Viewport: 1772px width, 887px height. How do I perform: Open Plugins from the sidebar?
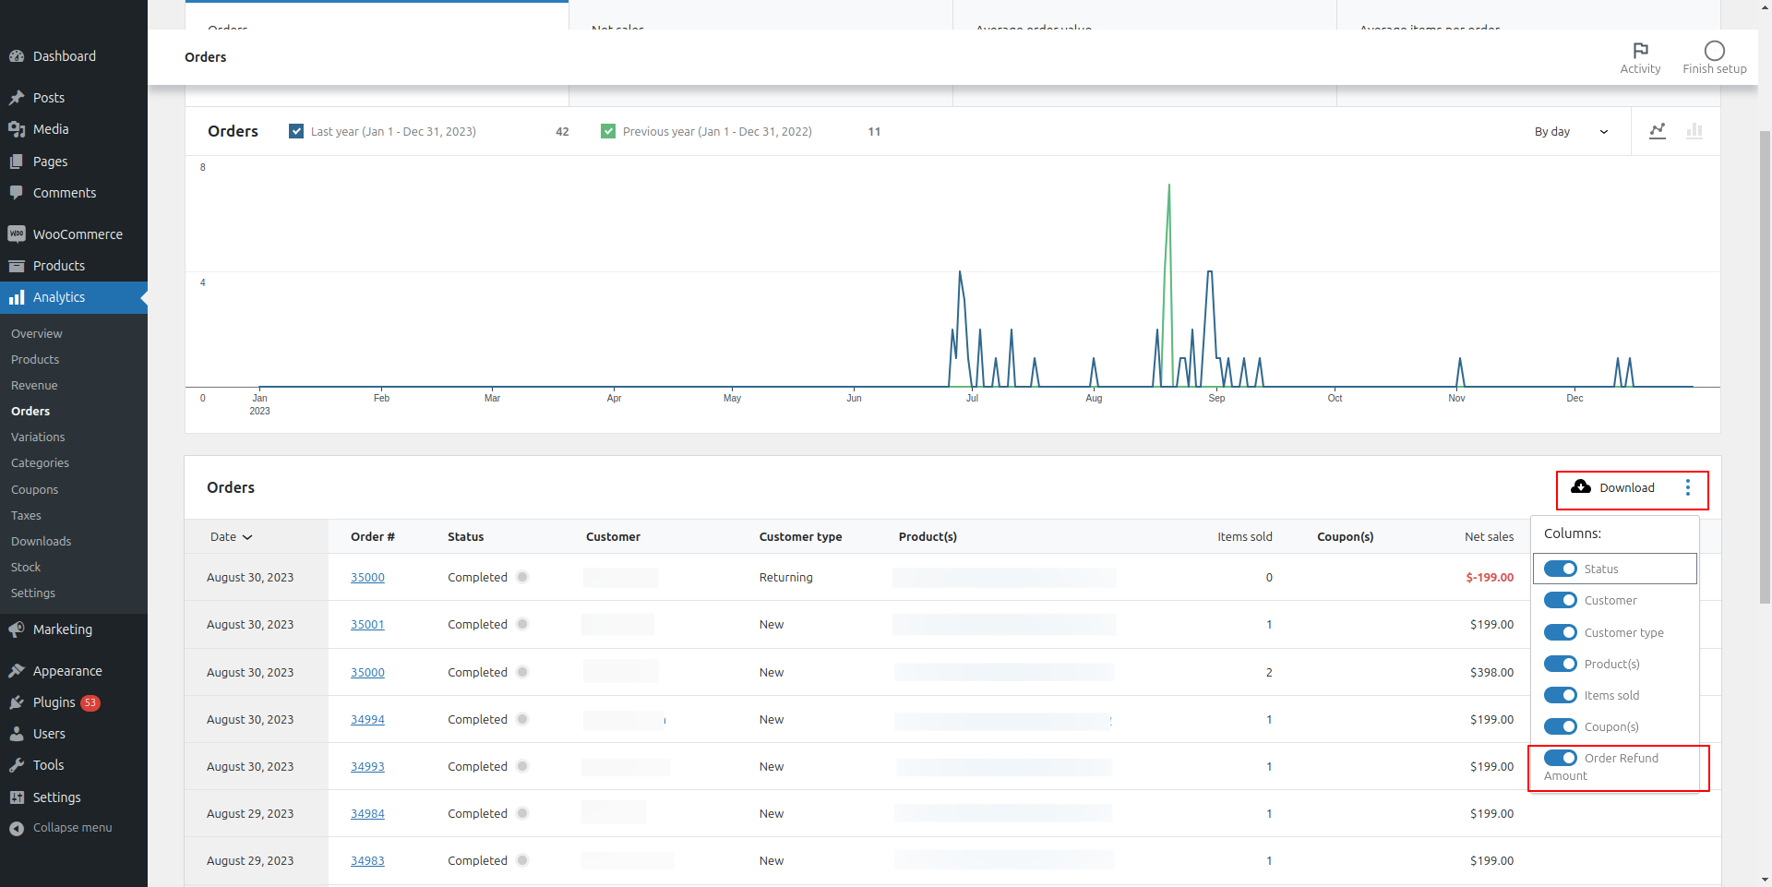click(x=54, y=702)
